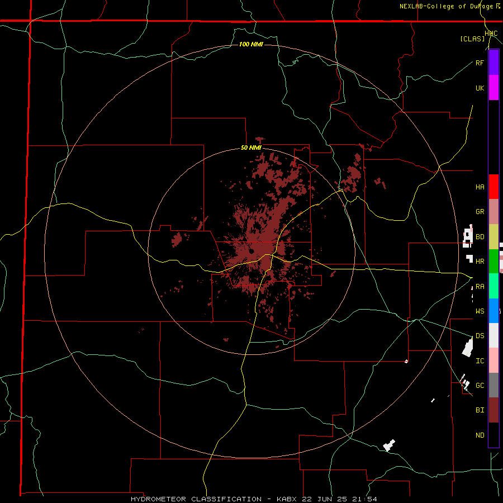Image resolution: width=503 pixels, height=503 pixels.
Task: Select the WS legend label
Action: [480, 311]
